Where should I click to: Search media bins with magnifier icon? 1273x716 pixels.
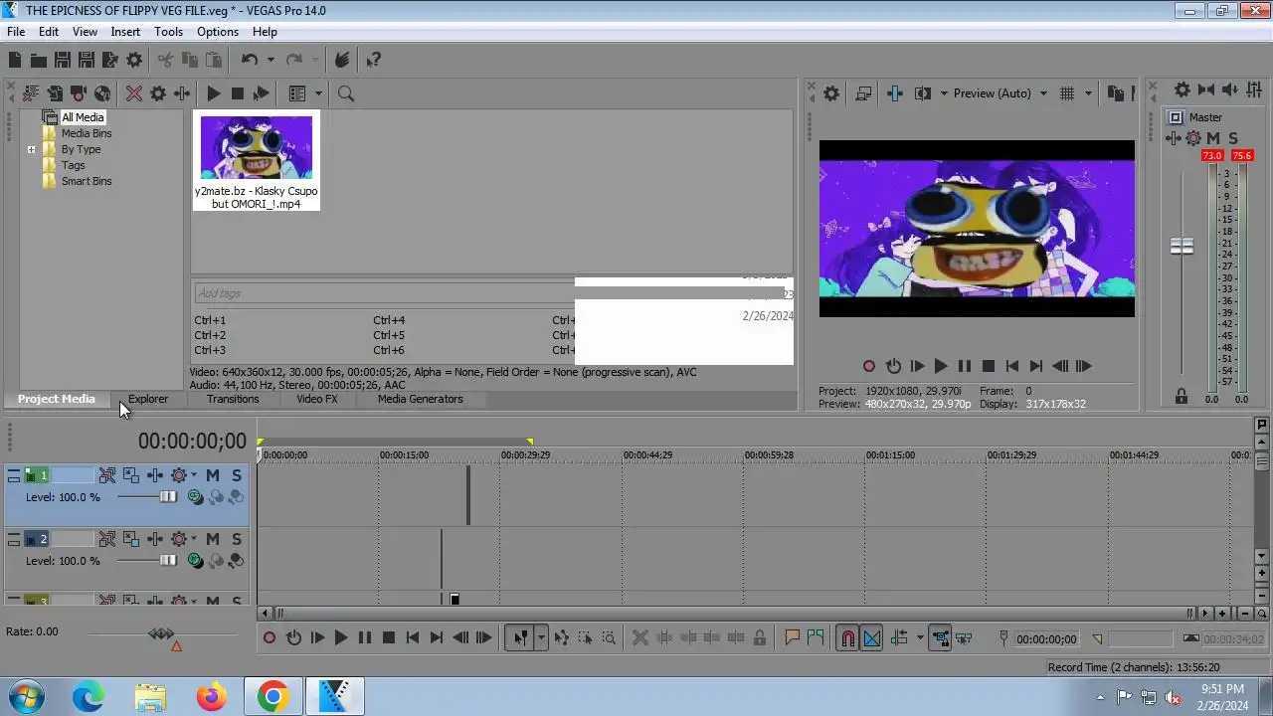tap(346, 93)
